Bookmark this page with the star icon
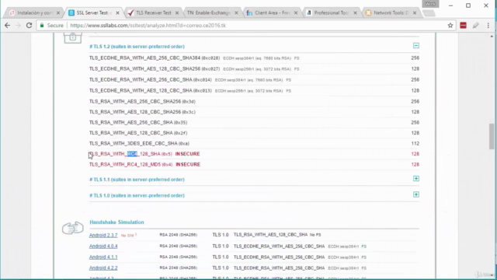 pos(450,26)
